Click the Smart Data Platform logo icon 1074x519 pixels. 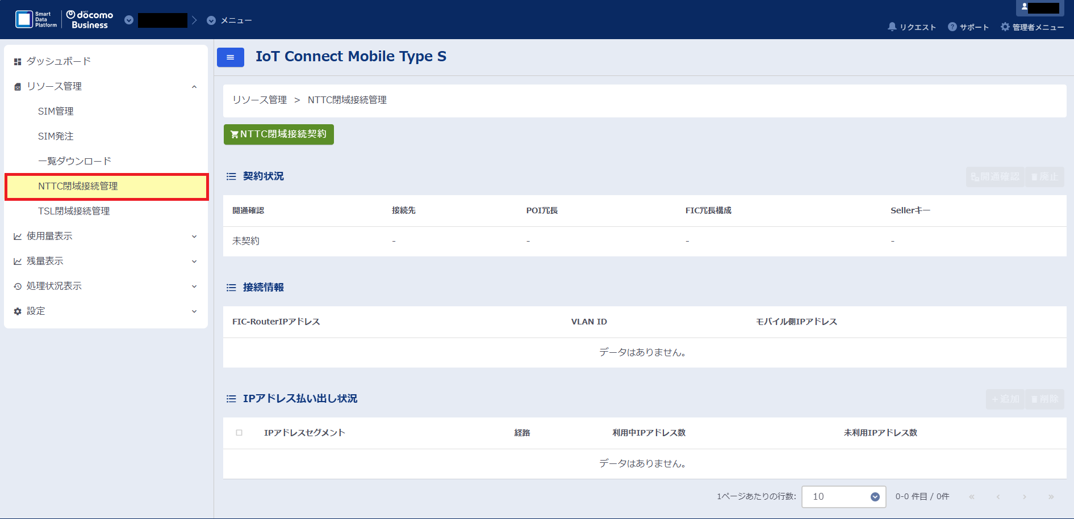(24, 19)
